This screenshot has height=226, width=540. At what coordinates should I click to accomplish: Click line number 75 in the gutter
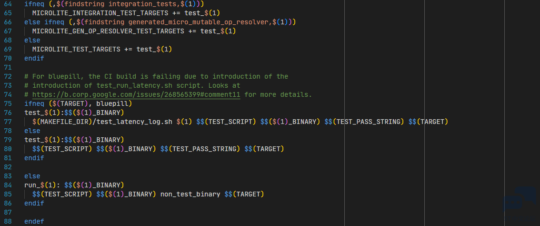point(8,103)
